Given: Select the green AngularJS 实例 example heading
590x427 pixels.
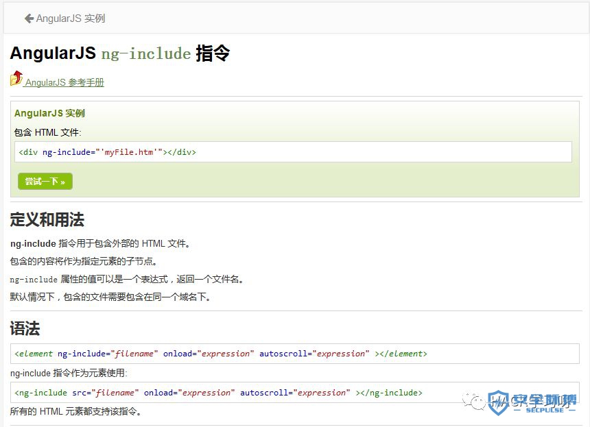Looking at the screenshot, I should click(49, 113).
